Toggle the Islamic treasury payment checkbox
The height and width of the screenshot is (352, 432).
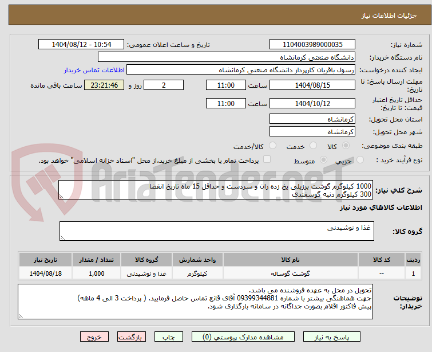[267, 159]
